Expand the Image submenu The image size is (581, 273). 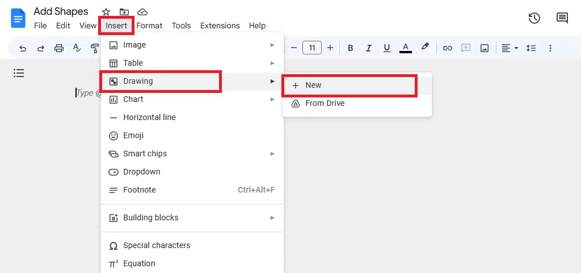(192, 45)
